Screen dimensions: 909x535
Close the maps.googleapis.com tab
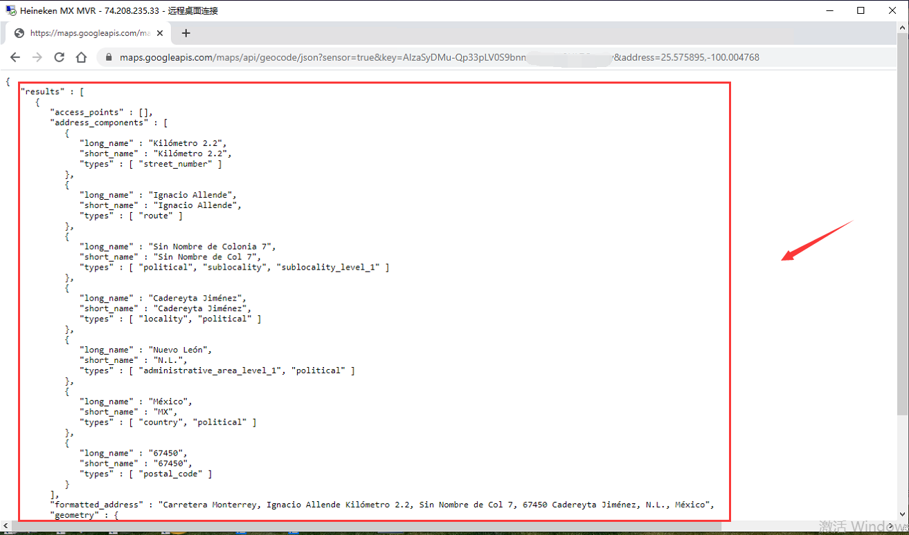click(161, 33)
